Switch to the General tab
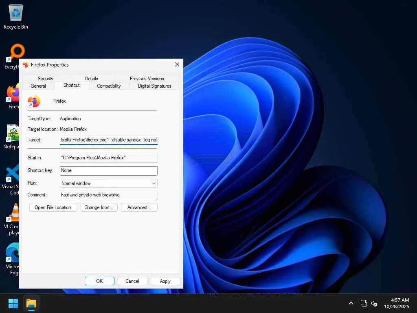The width and height of the screenshot is (417, 313). [x=38, y=86]
